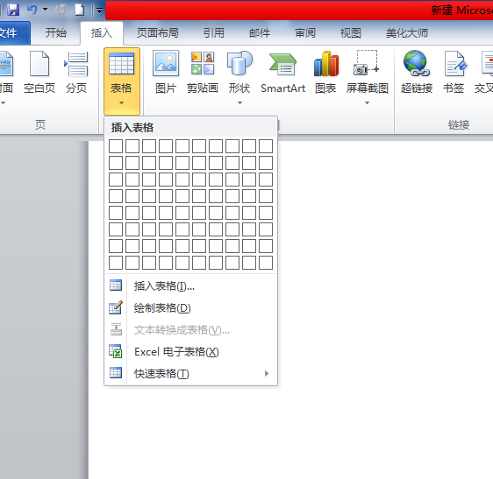Choose 插入表格(I)... from the menu
Screen dimensions: 493x479
pos(191,286)
